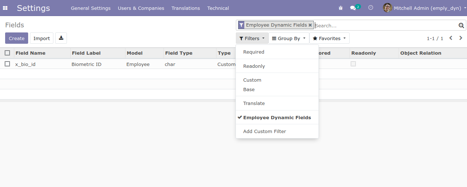Open the apps grid menu icon
This screenshot has width=467, height=187.
tap(5, 8)
